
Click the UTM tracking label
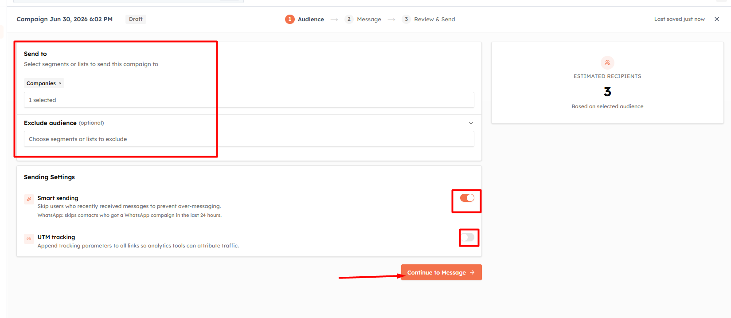pyautogui.click(x=56, y=237)
